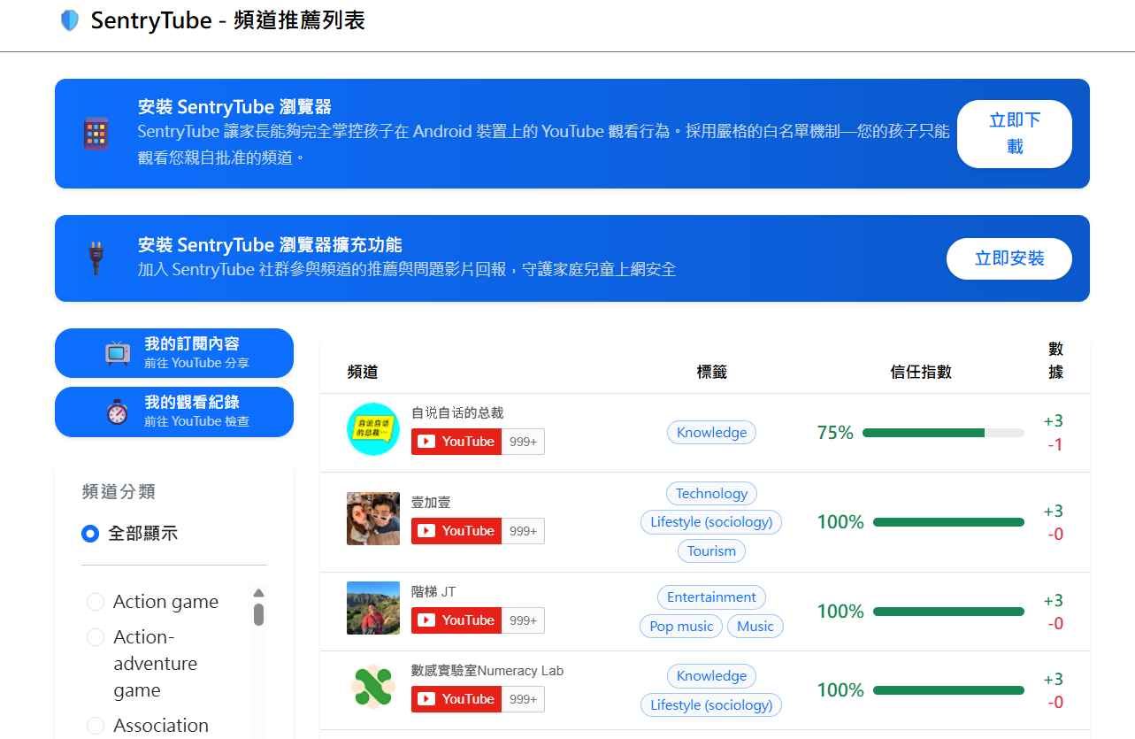Image resolution: width=1135 pixels, height=739 pixels.
Task: Click channel name 數感實驗室Numeracy Lab
Action: (x=487, y=671)
